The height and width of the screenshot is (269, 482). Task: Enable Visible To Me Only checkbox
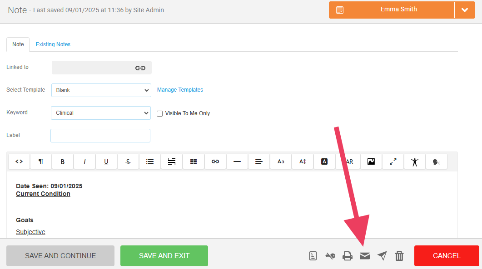[x=159, y=113]
